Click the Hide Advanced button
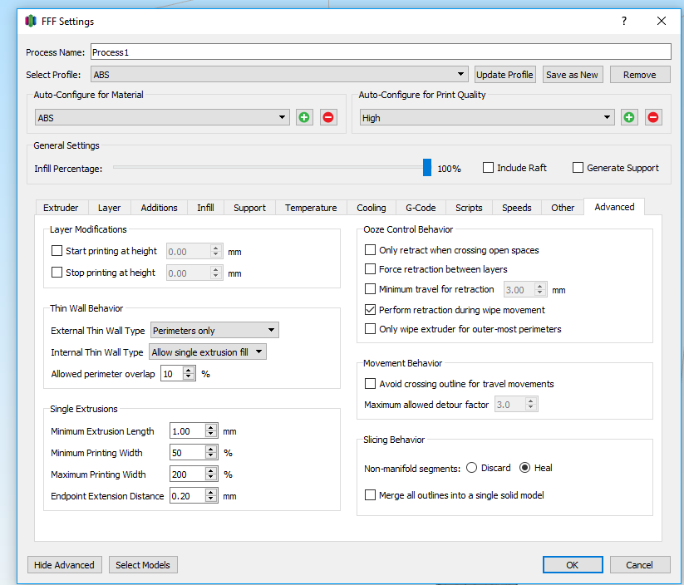This screenshot has height=585, width=684. pyautogui.click(x=64, y=565)
